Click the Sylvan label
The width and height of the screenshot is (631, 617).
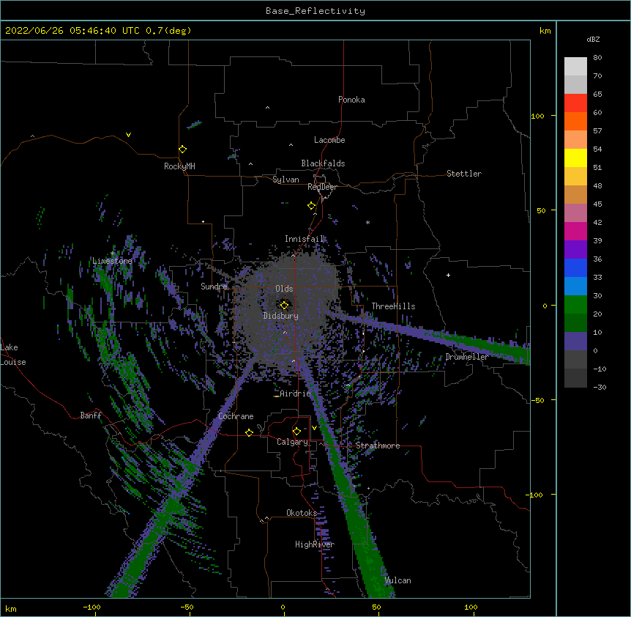click(x=285, y=180)
